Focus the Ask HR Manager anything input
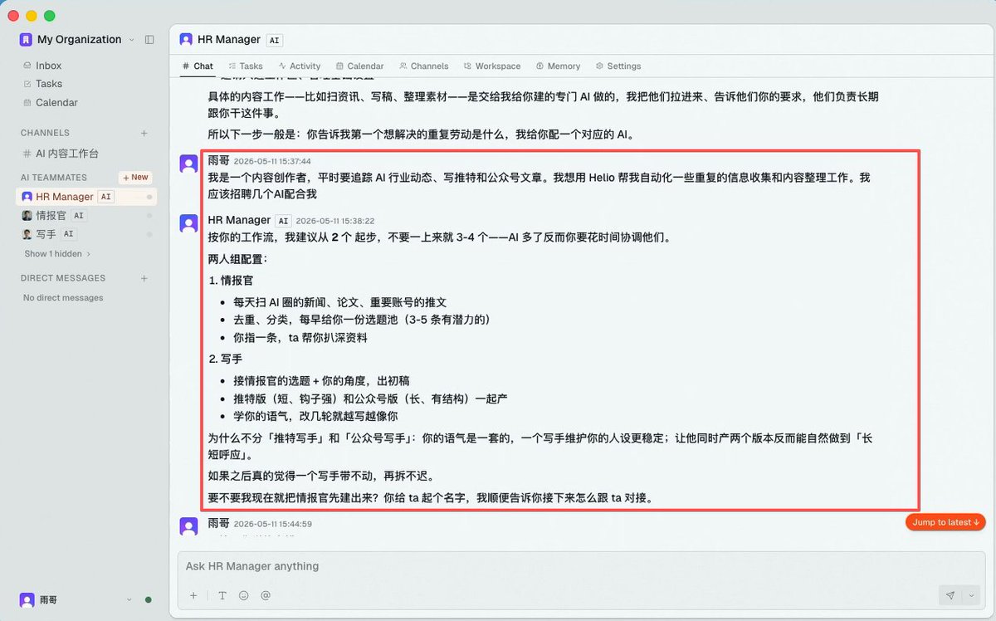 (580, 566)
